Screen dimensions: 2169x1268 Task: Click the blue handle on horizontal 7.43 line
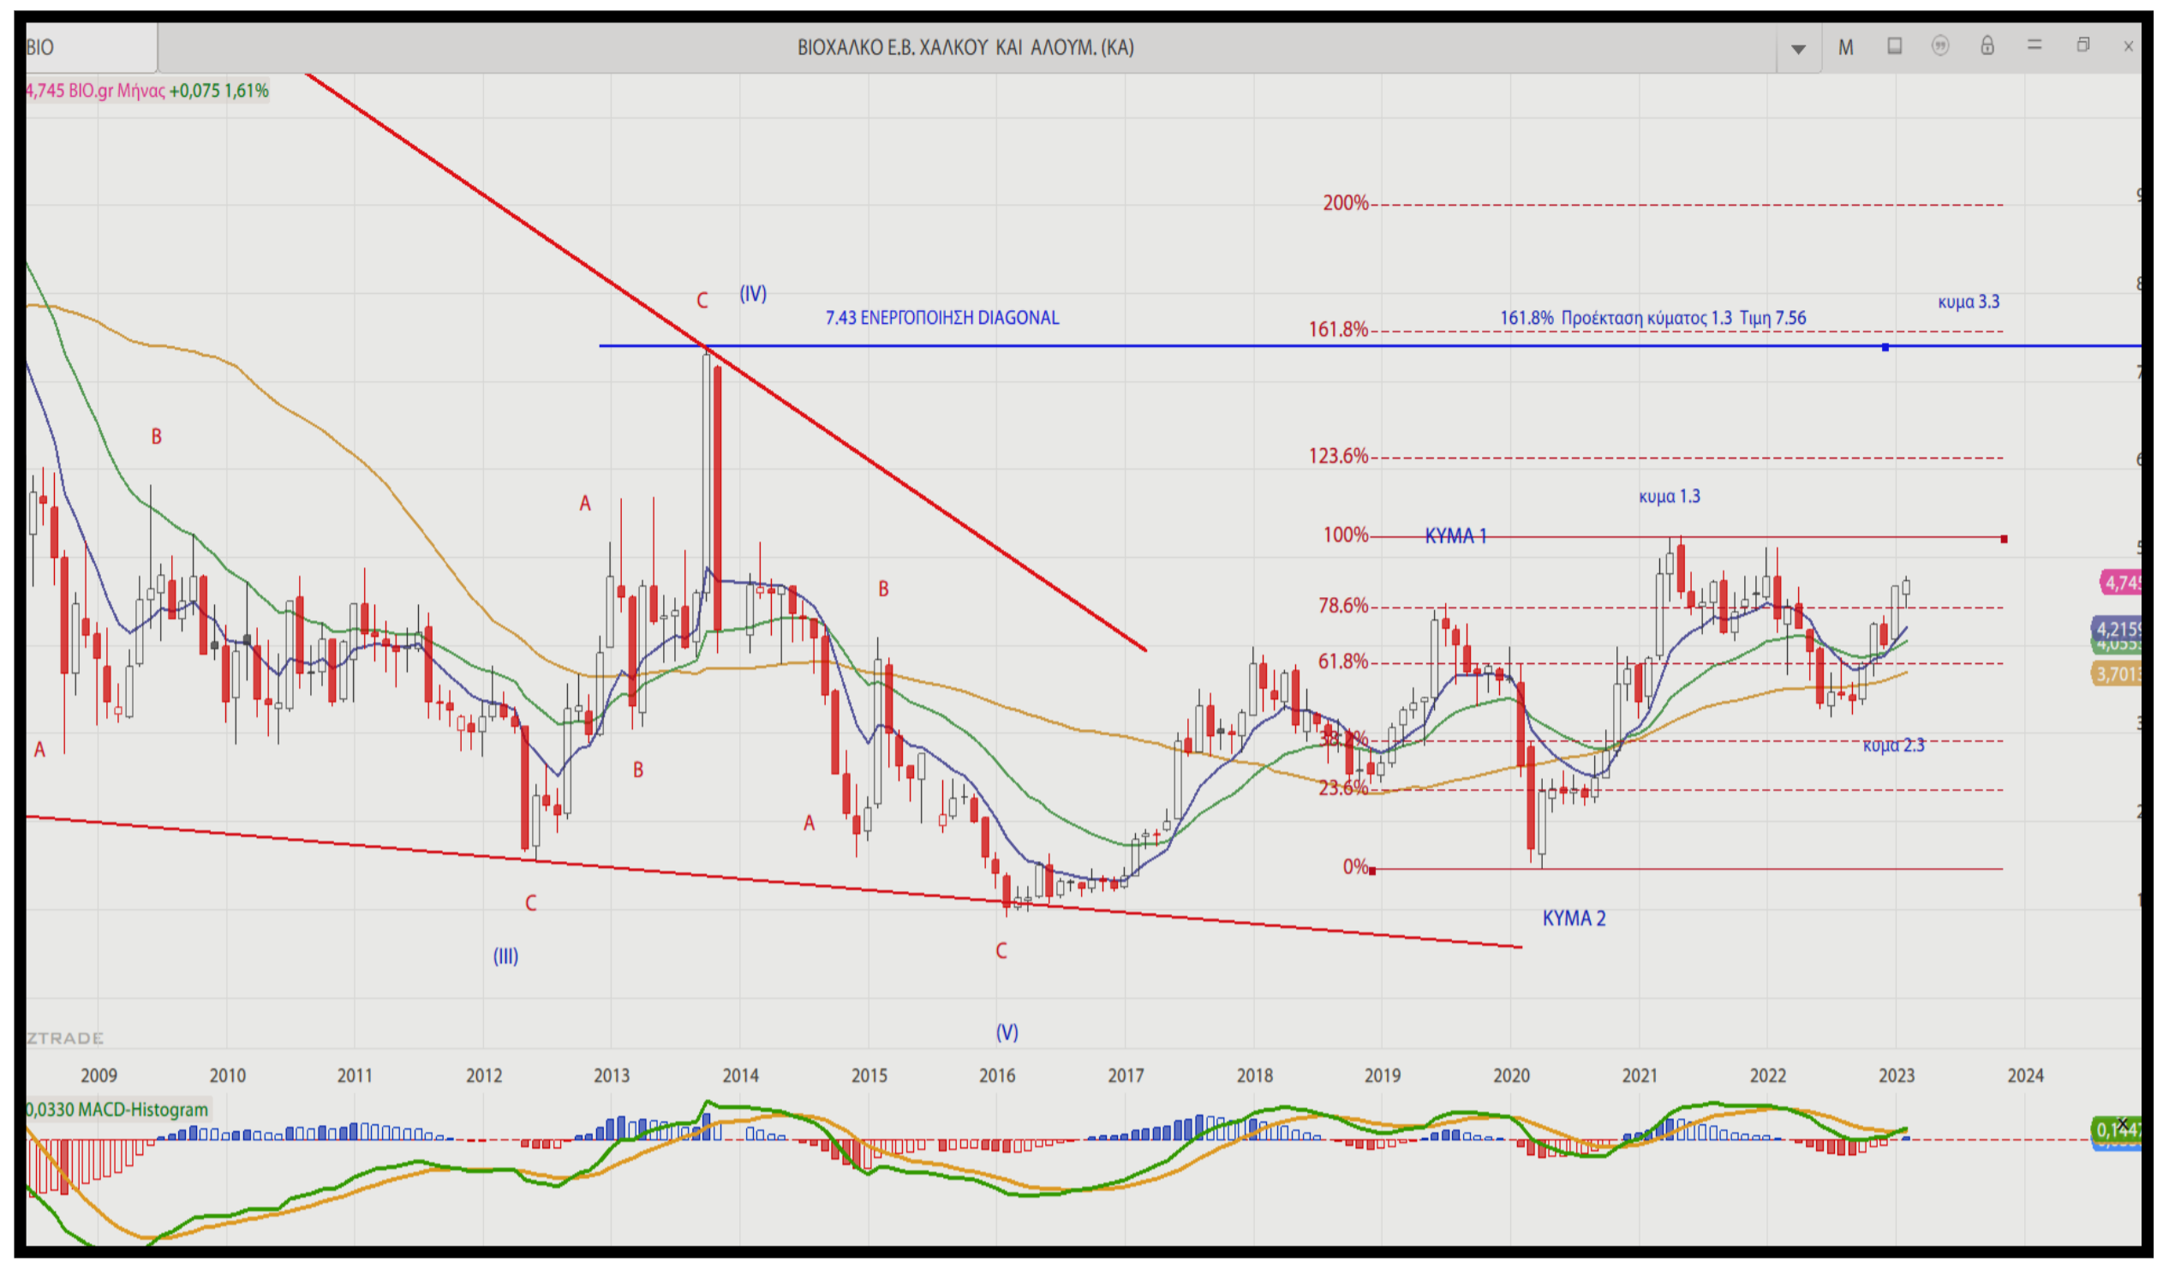click(1885, 347)
